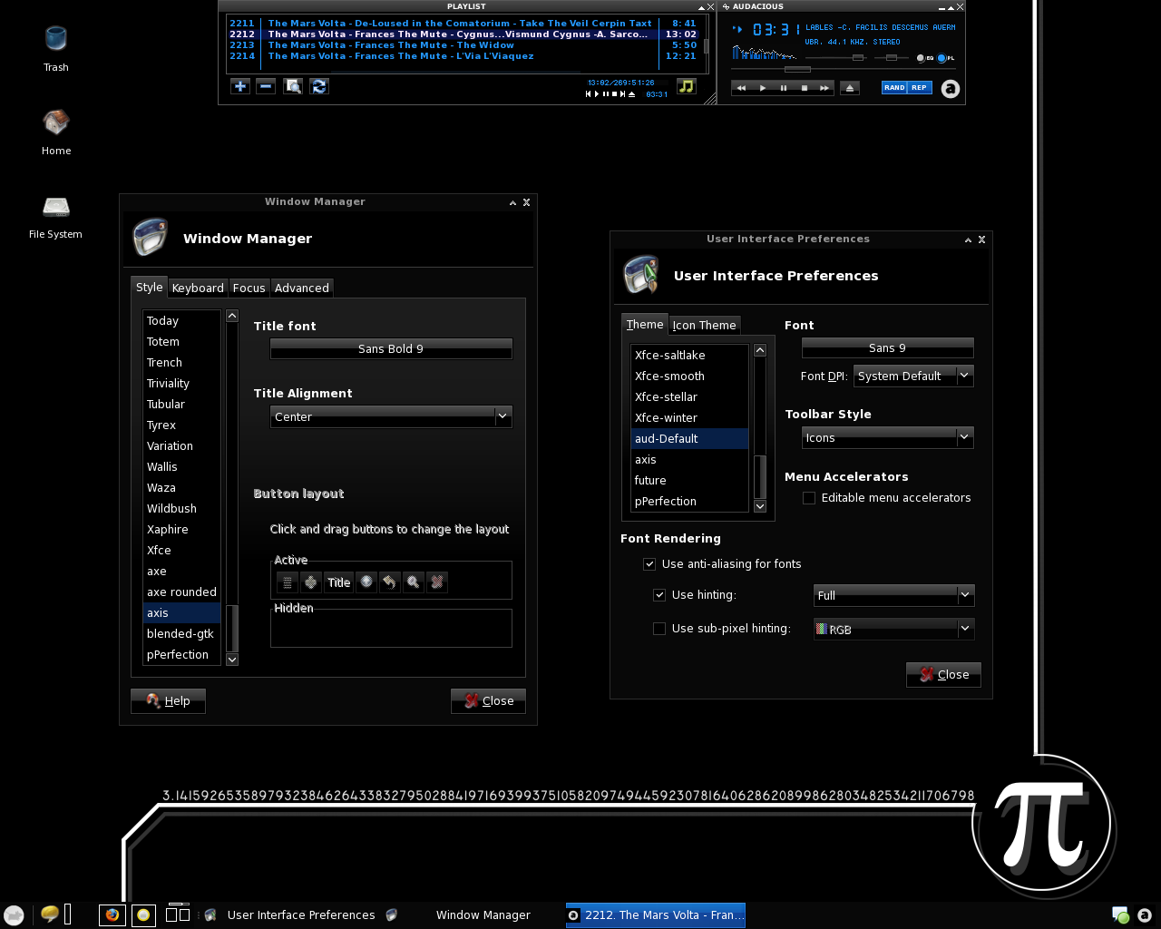This screenshot has height=929, width=1161.
Task: Toggle REP repeat in Audacious
Action: click(x=919, y=88)
